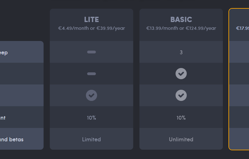The image size is (249, 159).
Task: Click the 'and betas' feature label
Action: point(12,139)
